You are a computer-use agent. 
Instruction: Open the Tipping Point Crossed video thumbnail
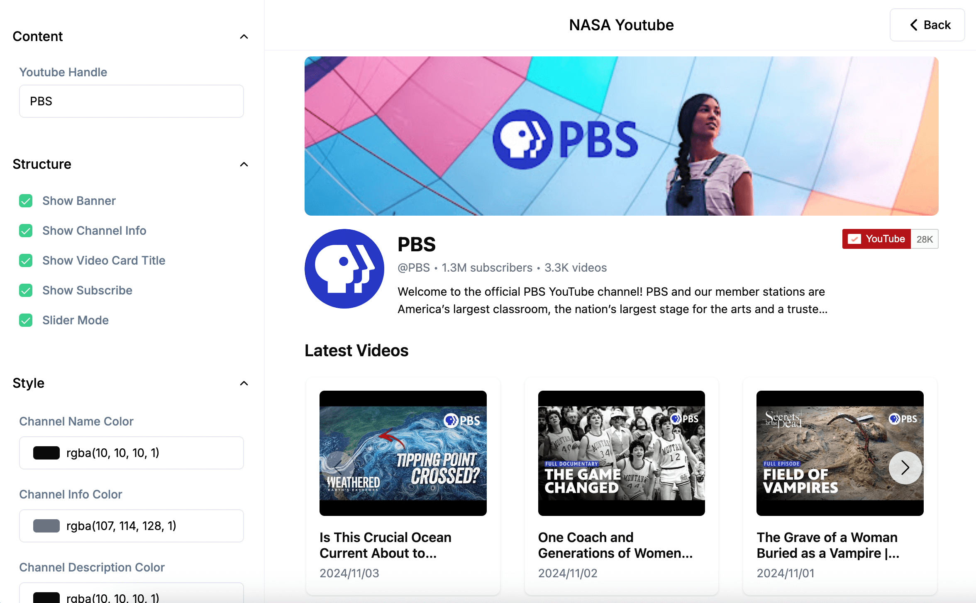403,453
